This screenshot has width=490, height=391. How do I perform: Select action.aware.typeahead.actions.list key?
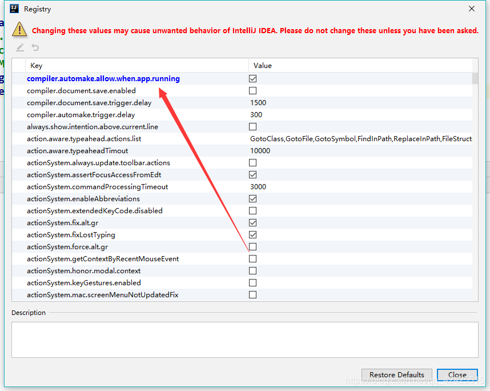(84, 139)
